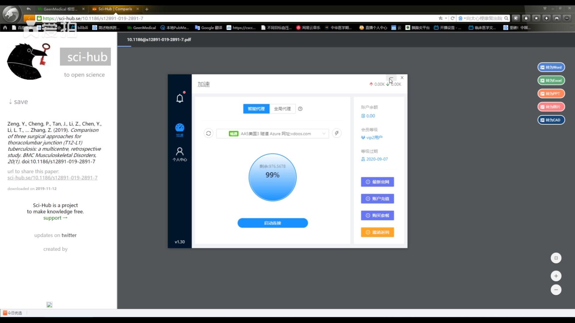Click the sci-hub.se paper share link
Screen dimensions: 575x323
[x=52, y=177]
